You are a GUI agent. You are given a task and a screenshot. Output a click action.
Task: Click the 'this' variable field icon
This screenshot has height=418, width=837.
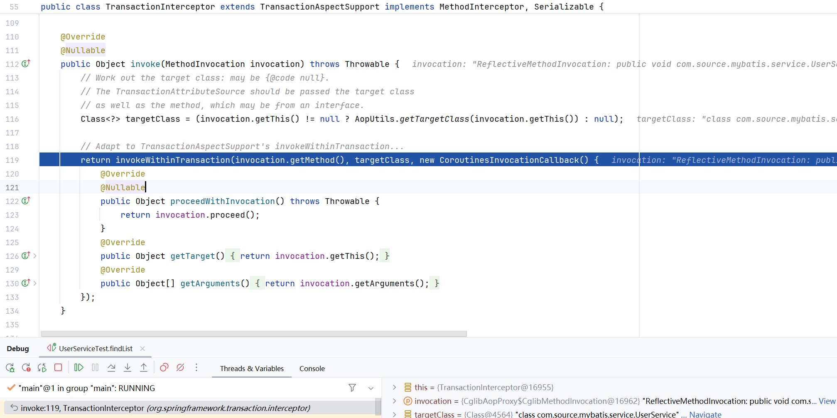pyautogui.click(x=408, y=387)
